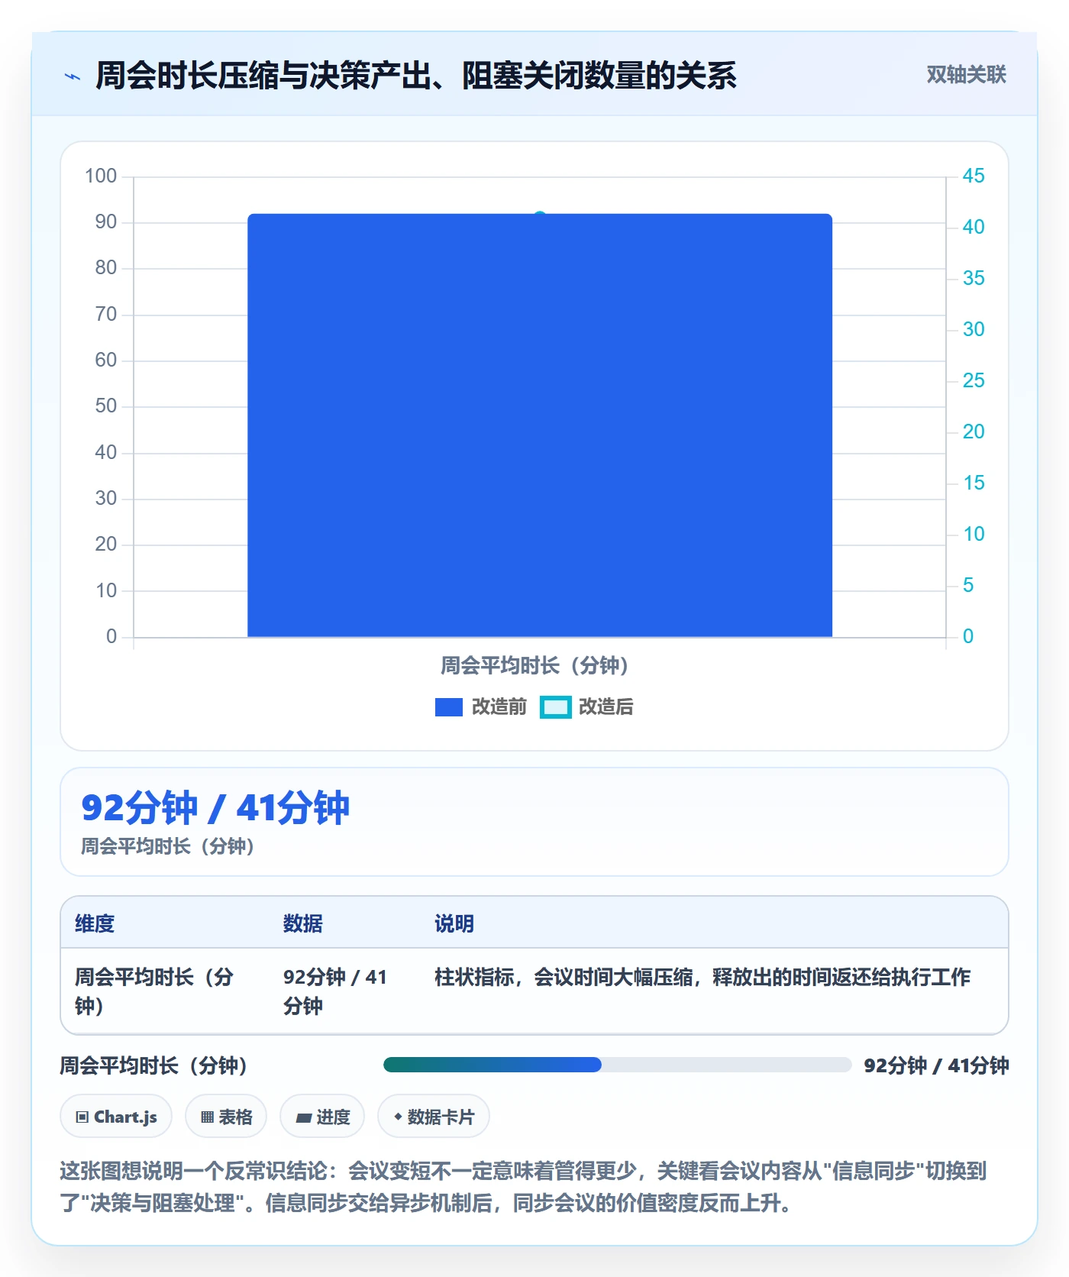
Task: Click the square icon in the Chart.js chip
Action: coord(82,1117)
